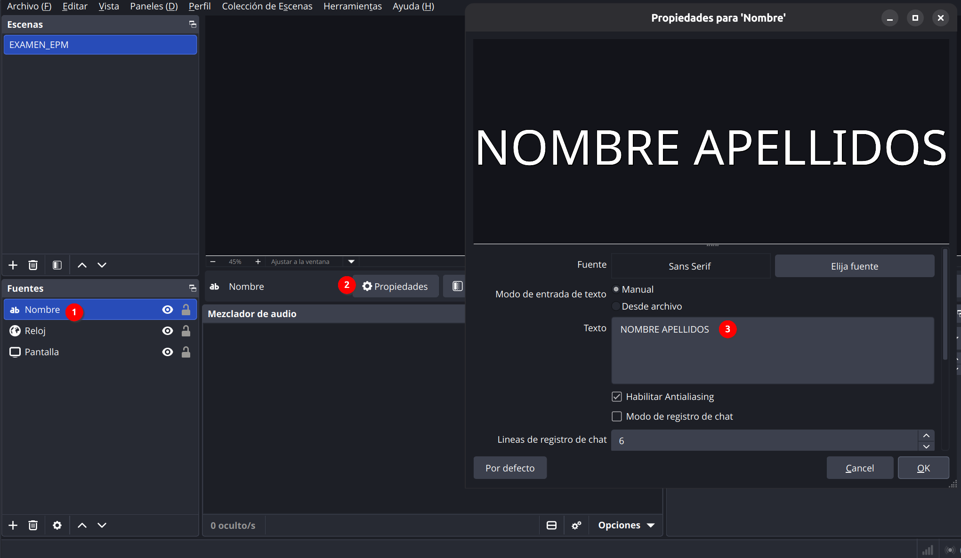Open the Editar menu
961x558 pixels.
pos(75,6)
